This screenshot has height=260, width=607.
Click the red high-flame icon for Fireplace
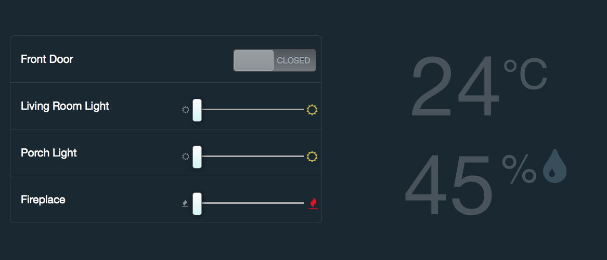(x=313, y=203)
